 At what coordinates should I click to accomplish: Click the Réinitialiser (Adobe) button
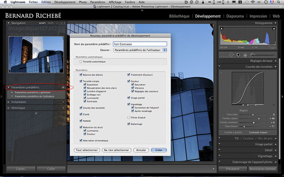click(x=263, y=169)
